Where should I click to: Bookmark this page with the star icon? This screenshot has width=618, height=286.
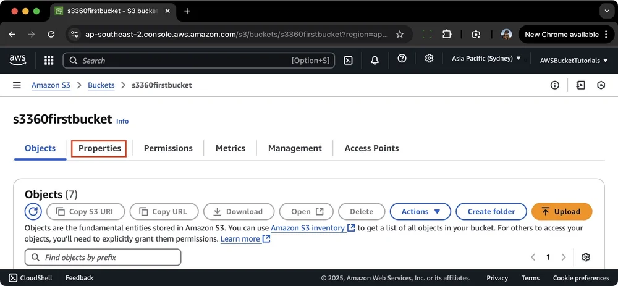pyautogui.click(x=400, y=34)
